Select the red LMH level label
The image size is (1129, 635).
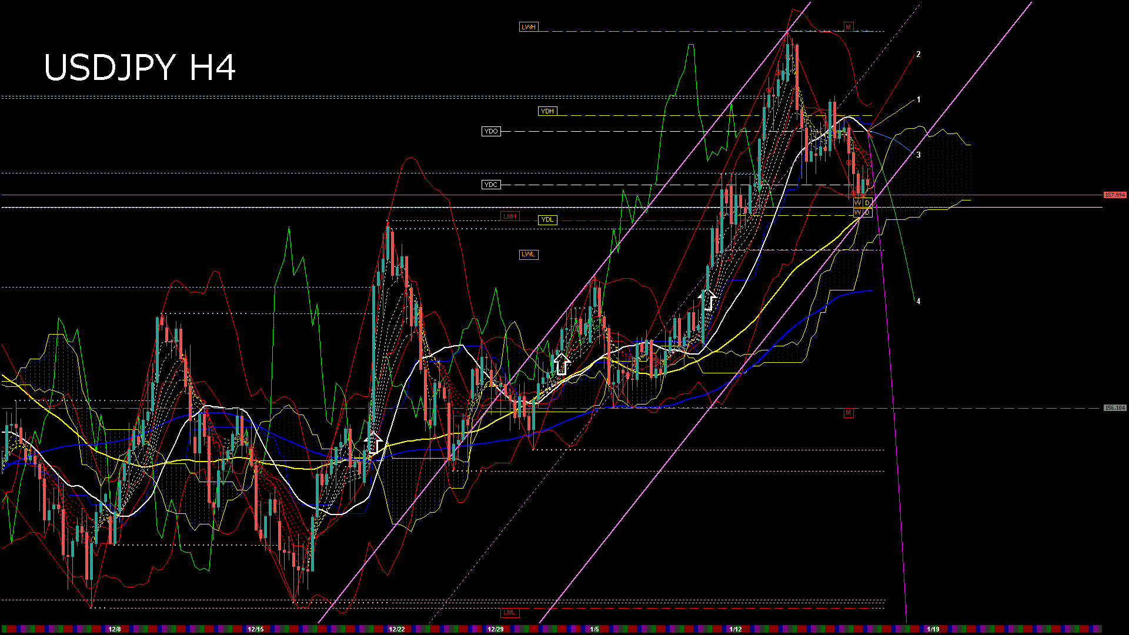pyautogui.click(x=510, y=216)
